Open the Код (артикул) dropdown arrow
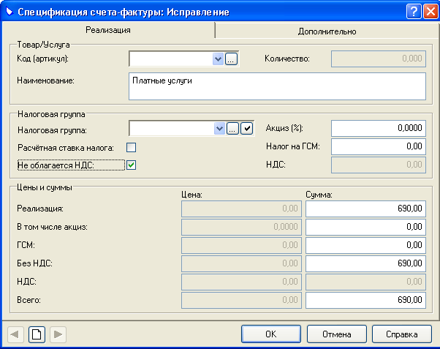Image resolution: width=440 pixels, height=349 pixels. (218, 59)
